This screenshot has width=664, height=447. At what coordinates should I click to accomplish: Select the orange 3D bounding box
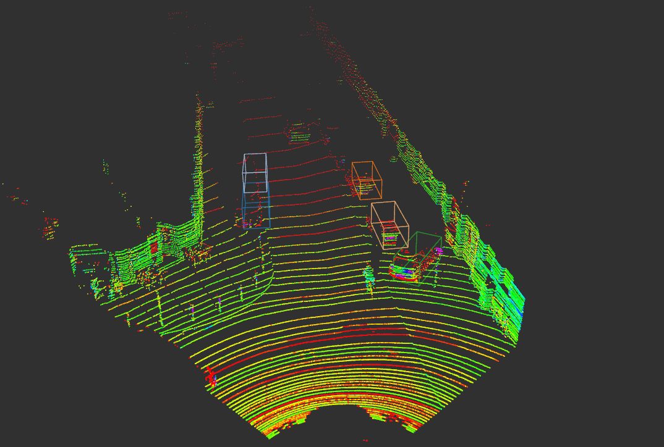(367, 180)
